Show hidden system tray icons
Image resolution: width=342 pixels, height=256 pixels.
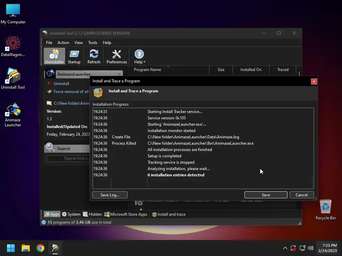coord(285,248)
